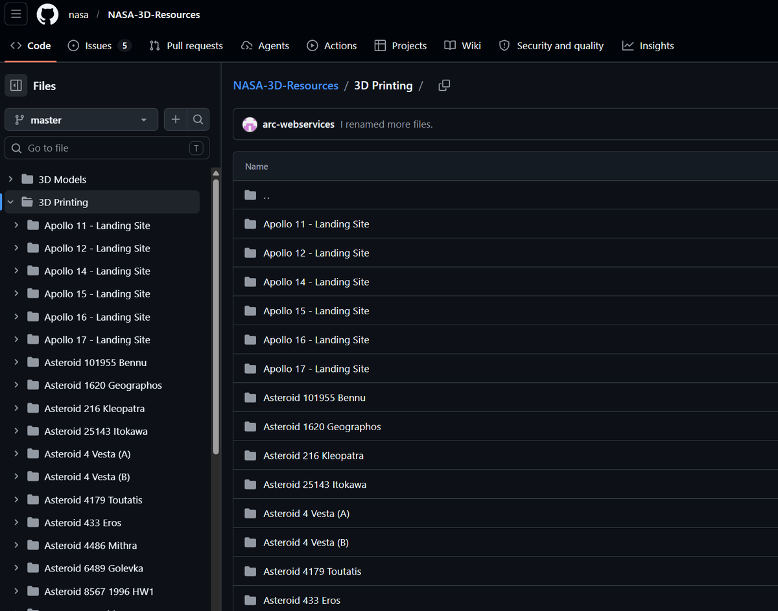Viewport: 778px width, 611px height.
Task: Click the folder icon of Apollo 17 in the file list
Action: [250, 369]
